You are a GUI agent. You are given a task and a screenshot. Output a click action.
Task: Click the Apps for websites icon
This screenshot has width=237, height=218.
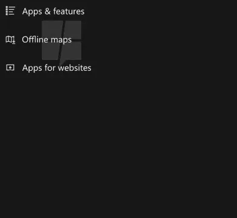(x=10, y=68)
